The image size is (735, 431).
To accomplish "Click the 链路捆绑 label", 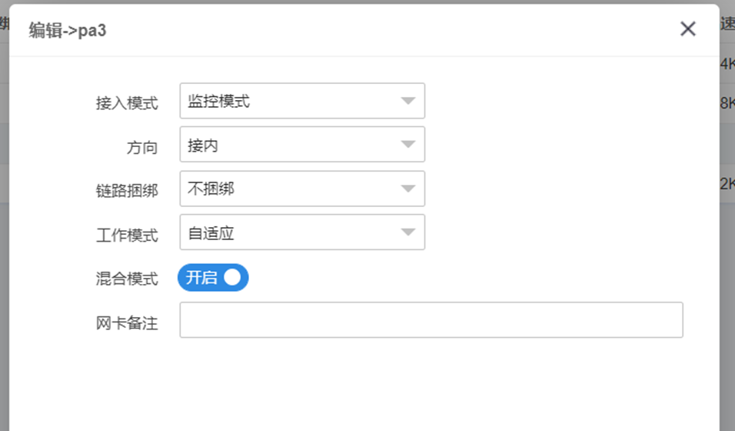I will tap(127, 191).
